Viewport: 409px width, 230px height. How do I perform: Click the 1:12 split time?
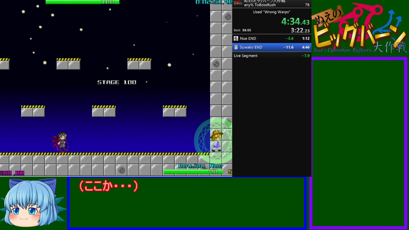coord(306,38)
